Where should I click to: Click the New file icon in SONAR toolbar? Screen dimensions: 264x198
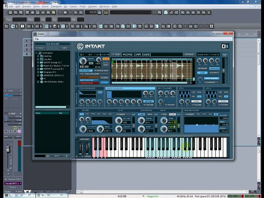click(10, 12)
